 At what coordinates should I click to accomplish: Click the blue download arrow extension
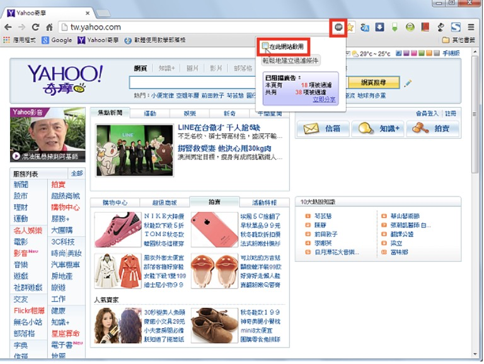click(379, 27)
